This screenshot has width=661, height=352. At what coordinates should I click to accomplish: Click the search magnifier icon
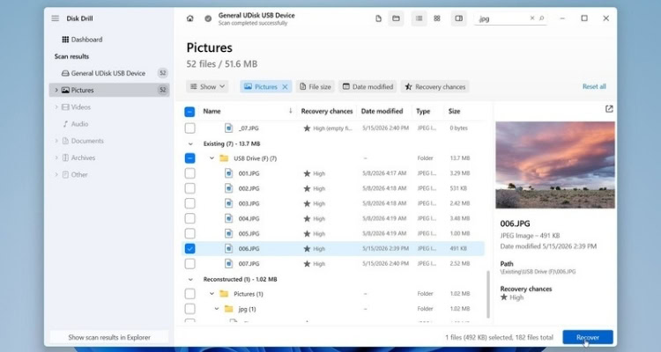click(x=542, y=18)
